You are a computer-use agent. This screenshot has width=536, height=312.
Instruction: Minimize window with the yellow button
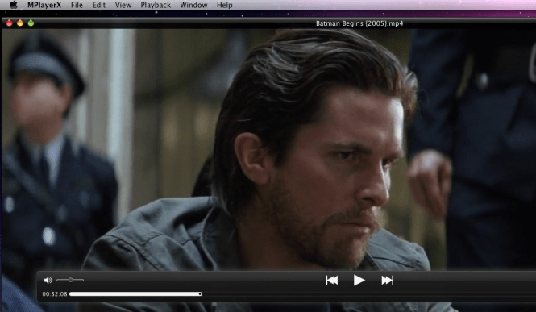20,23
